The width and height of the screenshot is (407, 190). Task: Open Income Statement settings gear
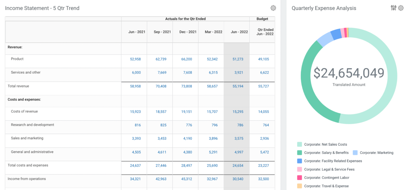pos(273,8)
